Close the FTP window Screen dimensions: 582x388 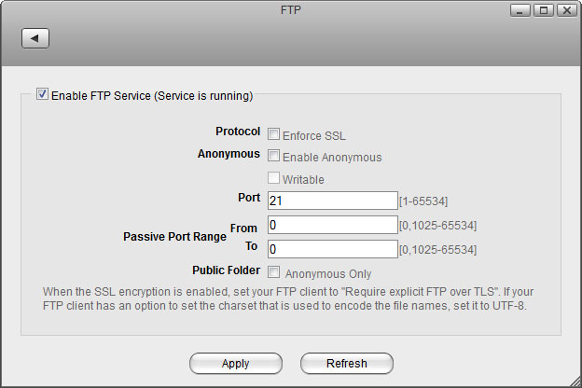[565, 10]
